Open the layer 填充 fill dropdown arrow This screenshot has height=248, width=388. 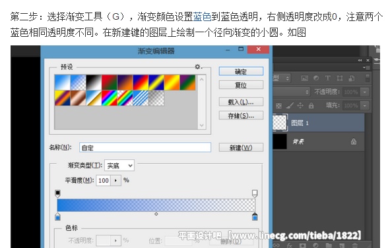pos(365,106)
